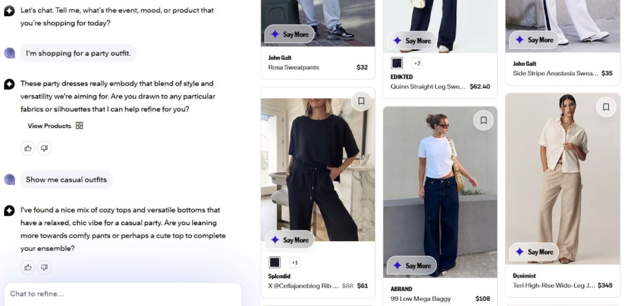
Task: Click thumbs up under the casual outfits reply
Action: tap(28, 267)
